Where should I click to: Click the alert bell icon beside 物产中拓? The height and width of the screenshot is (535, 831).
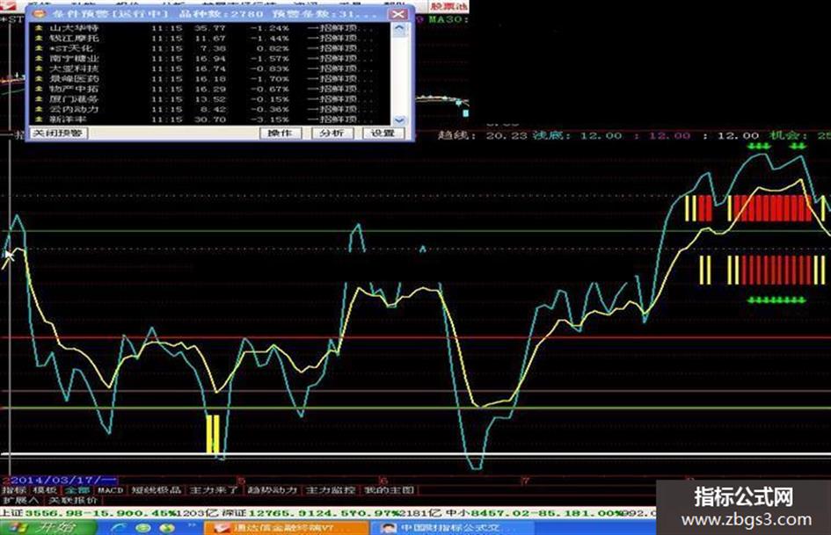[38, 89]
